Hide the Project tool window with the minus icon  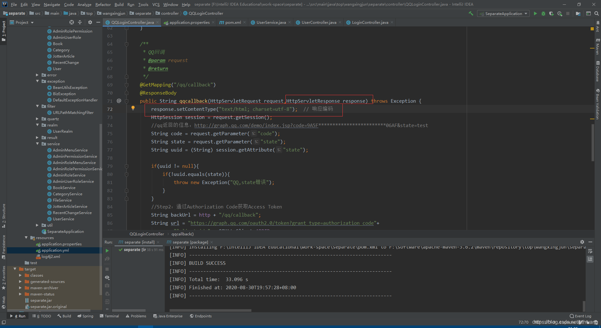coord(98,22)
